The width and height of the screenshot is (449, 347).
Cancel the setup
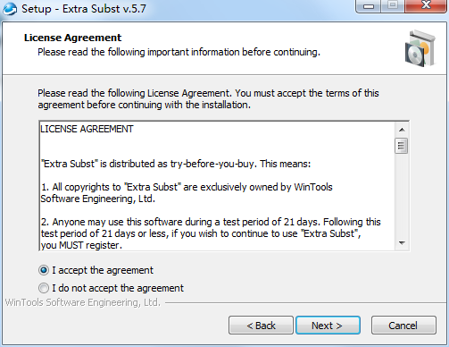[403, 326]
